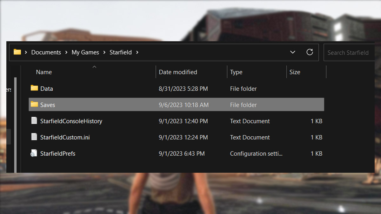Sort files by the Name column
Image resolution: width=381 pixels, height=214 pixels.
(44, 72)
